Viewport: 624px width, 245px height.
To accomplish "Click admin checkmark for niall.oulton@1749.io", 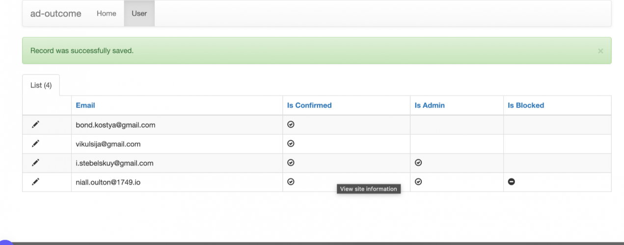I will pyautogui.click(x=418, y=182).
